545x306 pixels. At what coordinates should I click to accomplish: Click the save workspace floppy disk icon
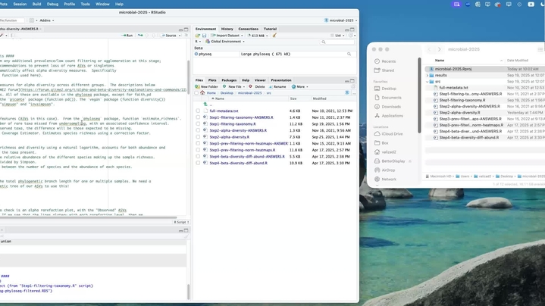click(204, 36)
